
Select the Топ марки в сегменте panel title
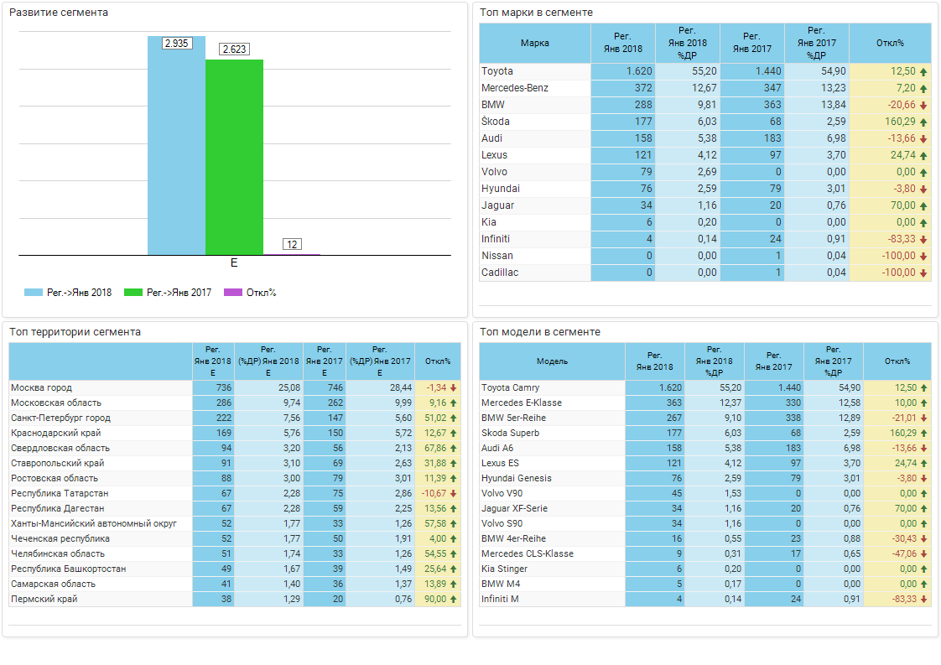[x=536, y=13]
